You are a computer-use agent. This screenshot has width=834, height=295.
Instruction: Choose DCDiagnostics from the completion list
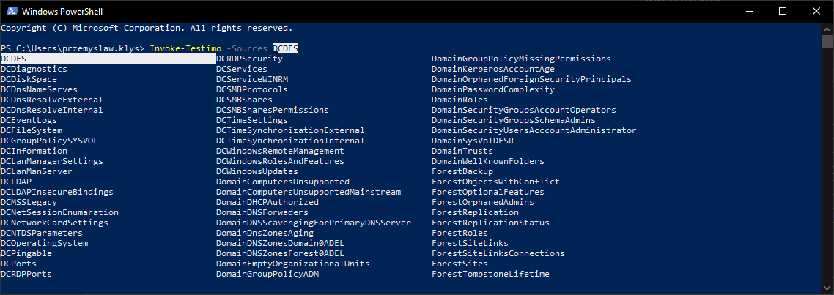pos(34,69)
